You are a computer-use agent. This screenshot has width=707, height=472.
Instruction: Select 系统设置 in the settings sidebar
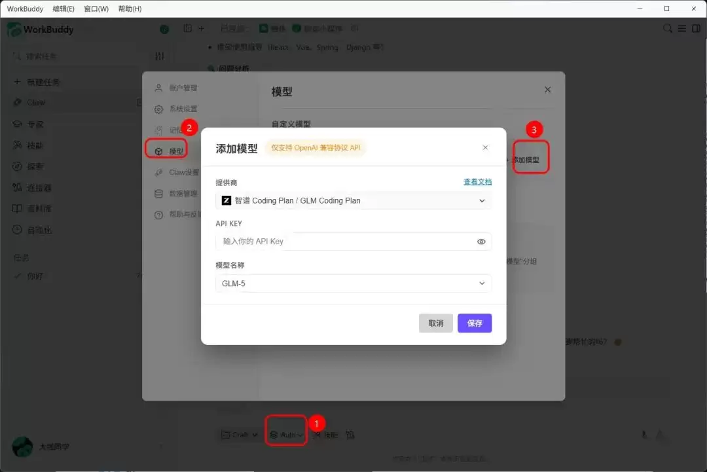tap(176, 109)
